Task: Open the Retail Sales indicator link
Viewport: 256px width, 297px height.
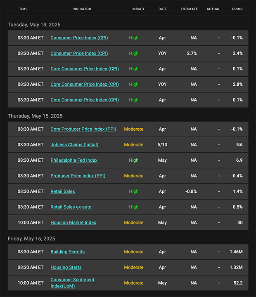Action: pos(63,191)
